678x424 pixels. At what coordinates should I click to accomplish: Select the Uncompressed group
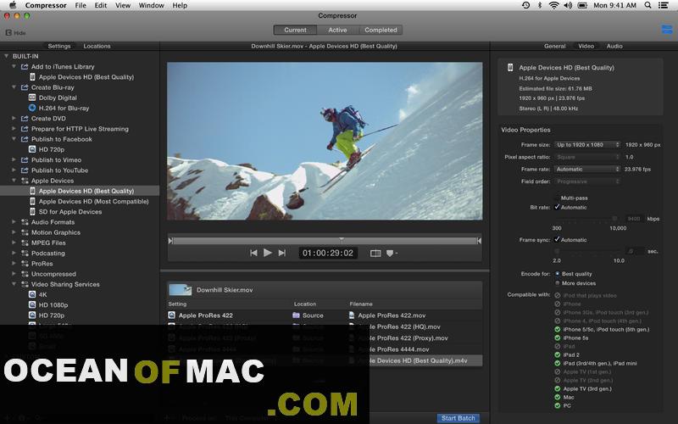click(x=53, y=274)
